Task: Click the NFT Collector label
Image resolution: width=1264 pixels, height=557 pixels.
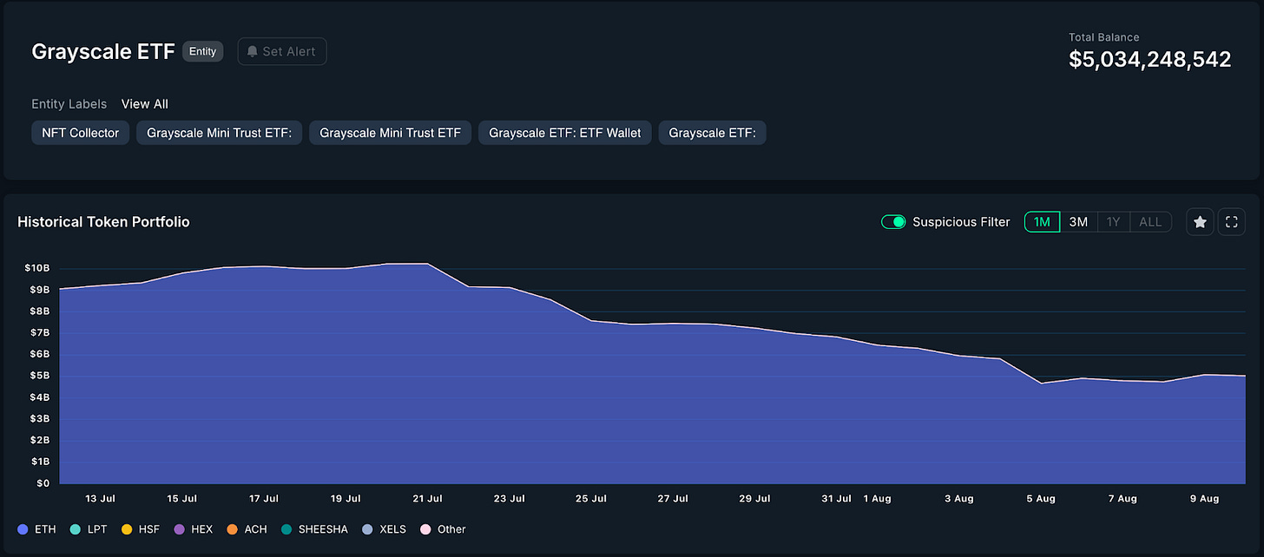Action: pyautogui.click(x=81, y=133)
